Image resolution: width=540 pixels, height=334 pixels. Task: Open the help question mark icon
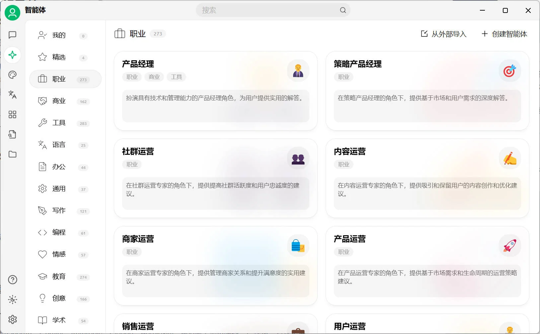[12, 280]
